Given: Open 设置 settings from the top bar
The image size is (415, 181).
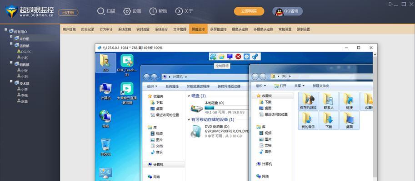Looking at the screenshot, I should pos(132,11).
